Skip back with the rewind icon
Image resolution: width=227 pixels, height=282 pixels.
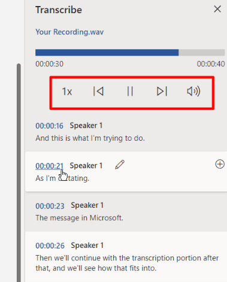98,92
